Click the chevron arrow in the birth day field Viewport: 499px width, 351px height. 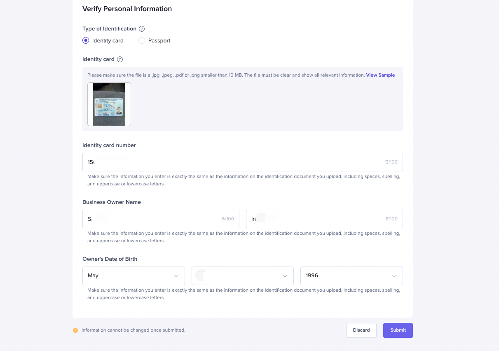[x=285, y=276]
